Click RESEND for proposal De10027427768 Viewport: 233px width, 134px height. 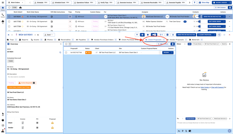pyautogui.click(x=166, y=52)
